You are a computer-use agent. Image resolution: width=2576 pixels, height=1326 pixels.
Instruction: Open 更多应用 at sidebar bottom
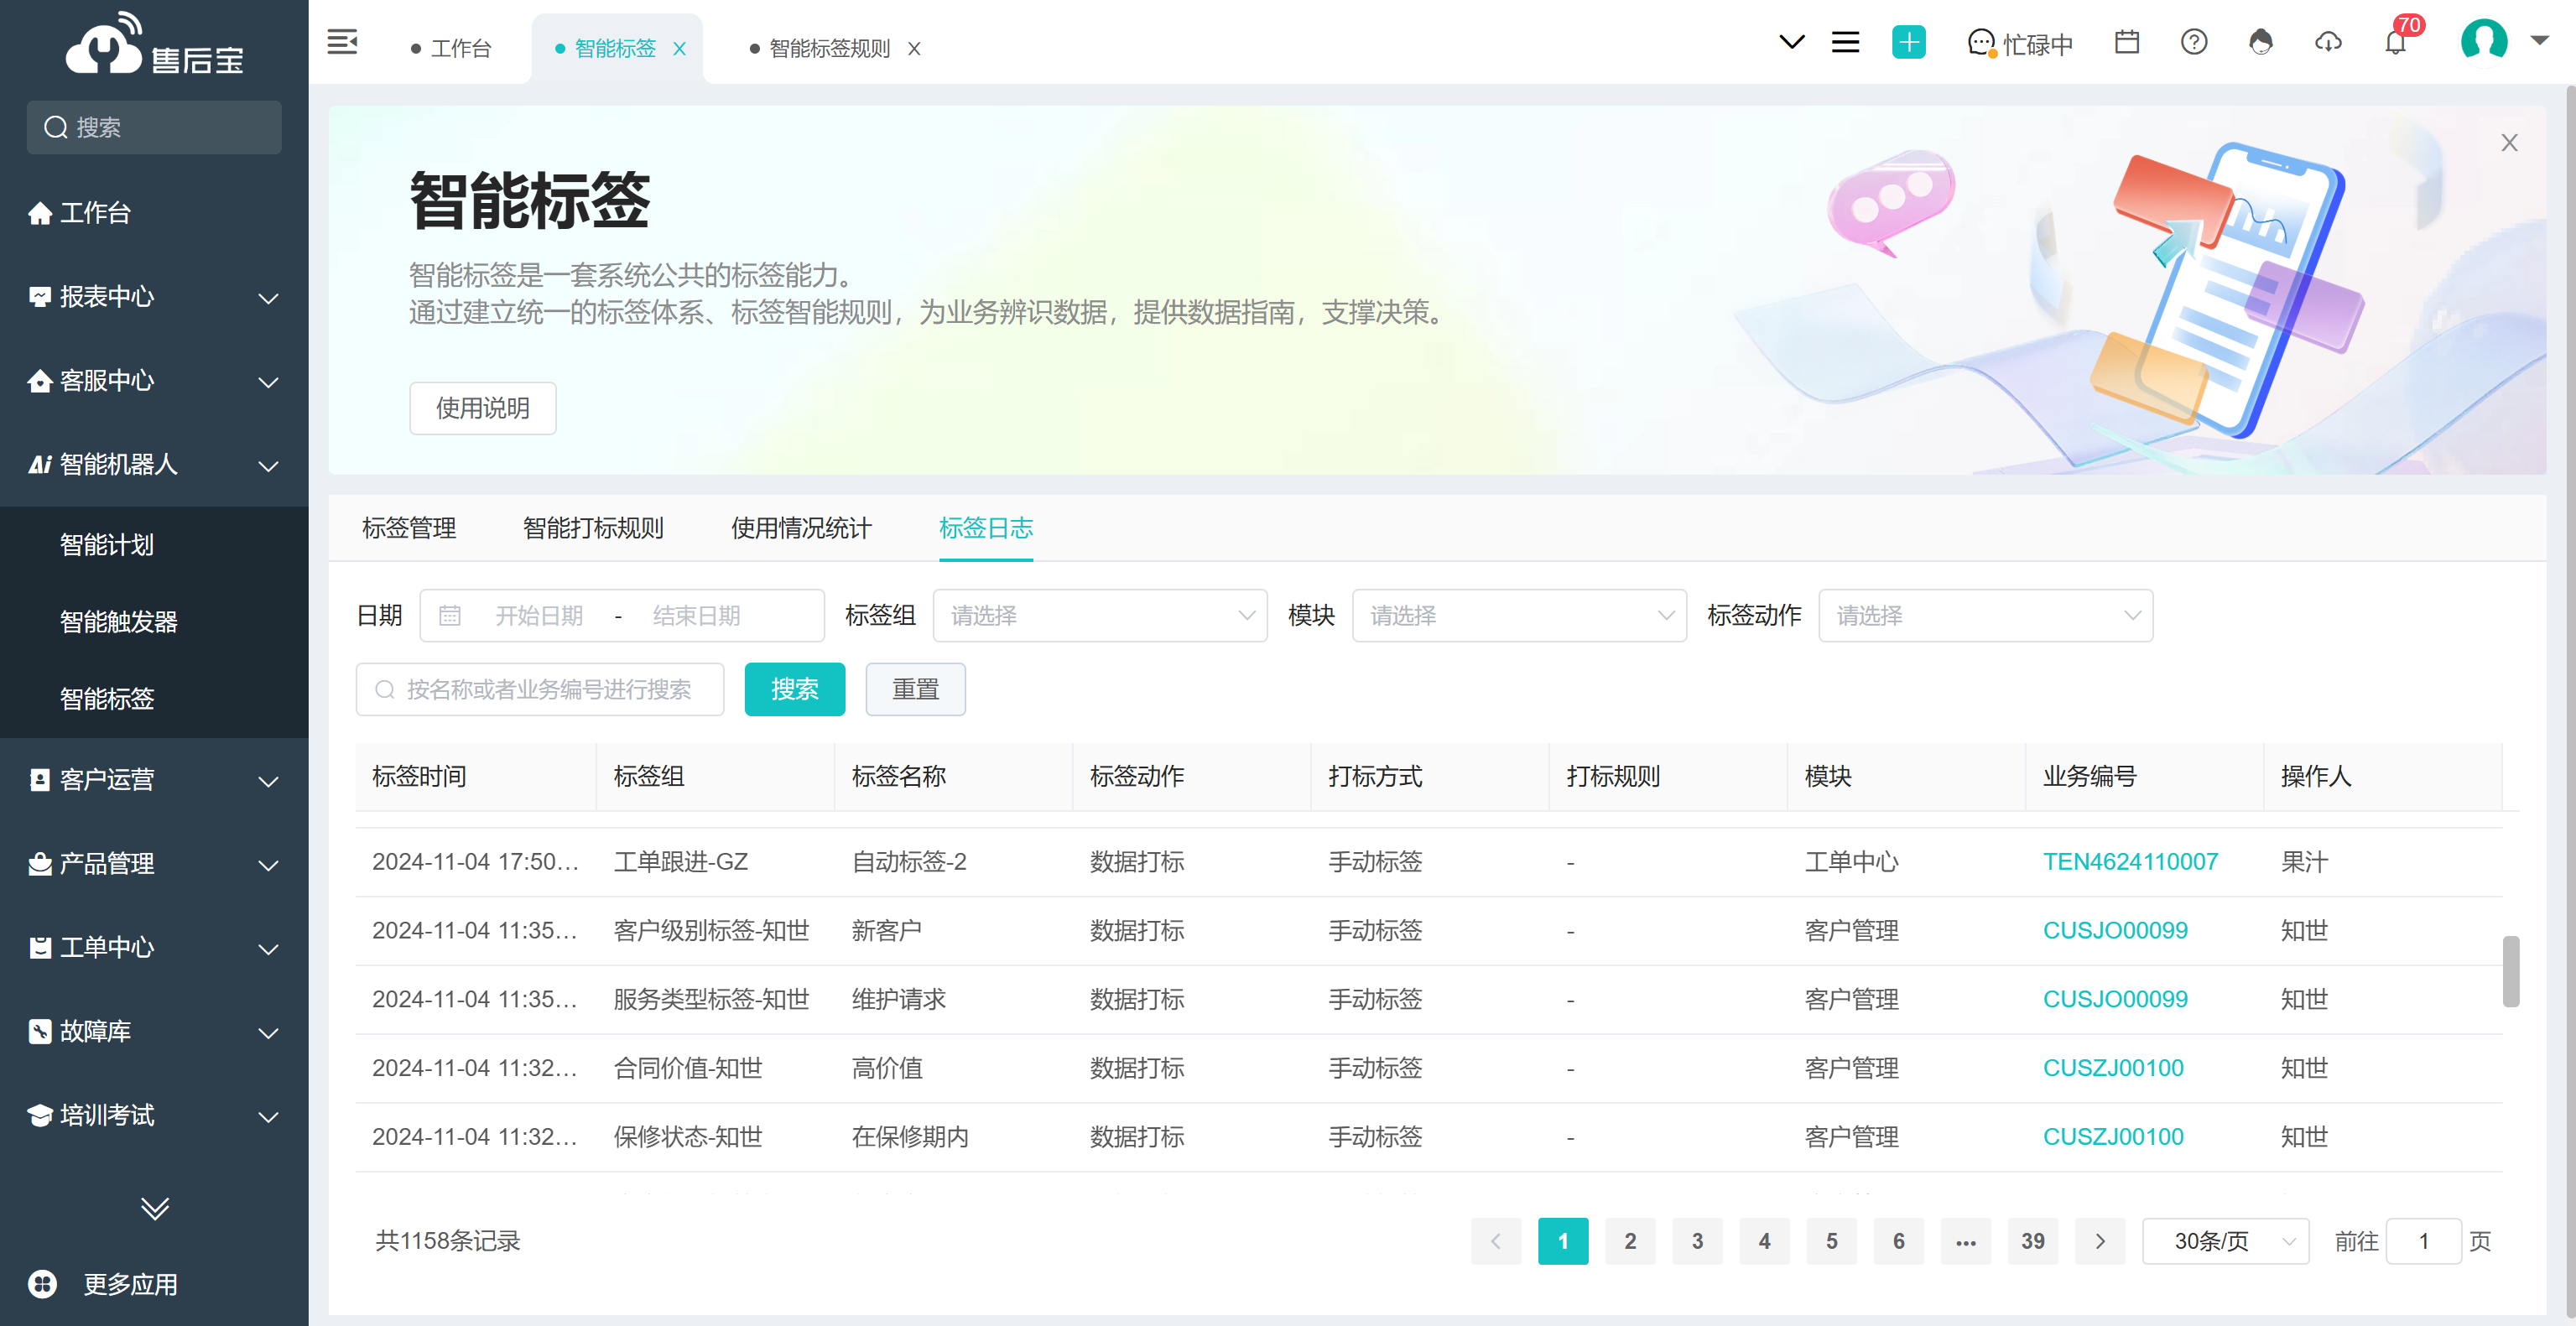click(104, 1284)
